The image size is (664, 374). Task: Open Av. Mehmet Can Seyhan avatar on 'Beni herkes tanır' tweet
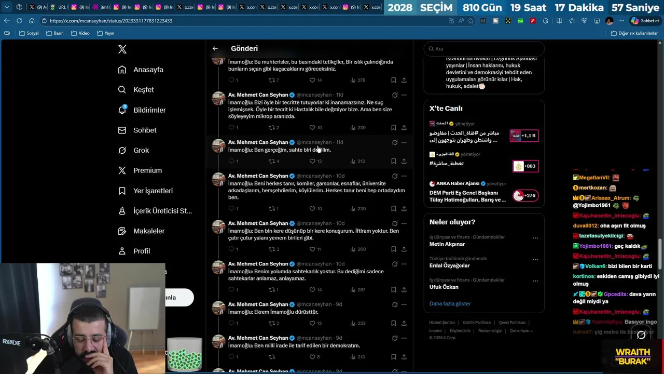218,179
